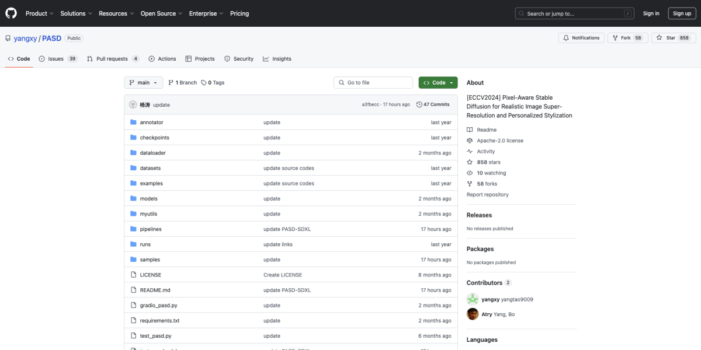Click the Notifications bell button
This screenshot has width=701, height=350.
tap(581, 38)
